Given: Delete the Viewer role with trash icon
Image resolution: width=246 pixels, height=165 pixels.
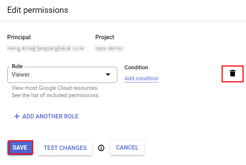Looking at the screenshot, I should 232,73.
